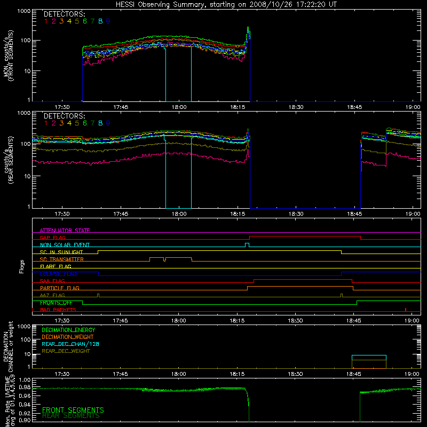This screenshot has height=427, width=427.
Task: Click magenta detector 2 in rear segments legend
Action: 54,123
